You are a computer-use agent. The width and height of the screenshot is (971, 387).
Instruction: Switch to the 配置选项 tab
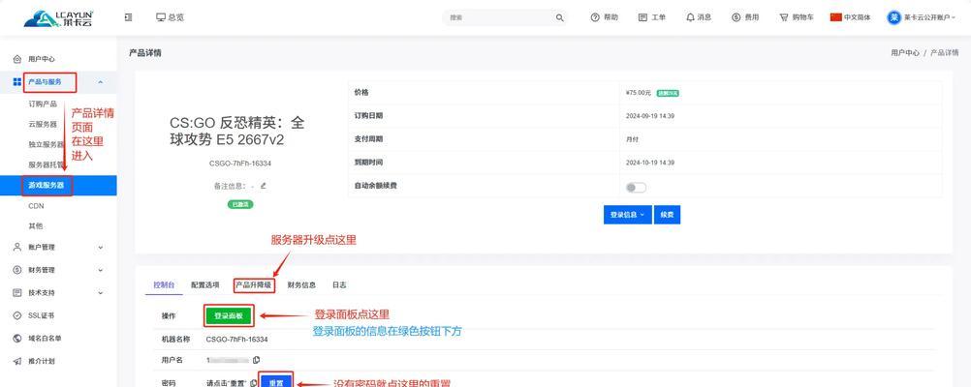point(205,285)
